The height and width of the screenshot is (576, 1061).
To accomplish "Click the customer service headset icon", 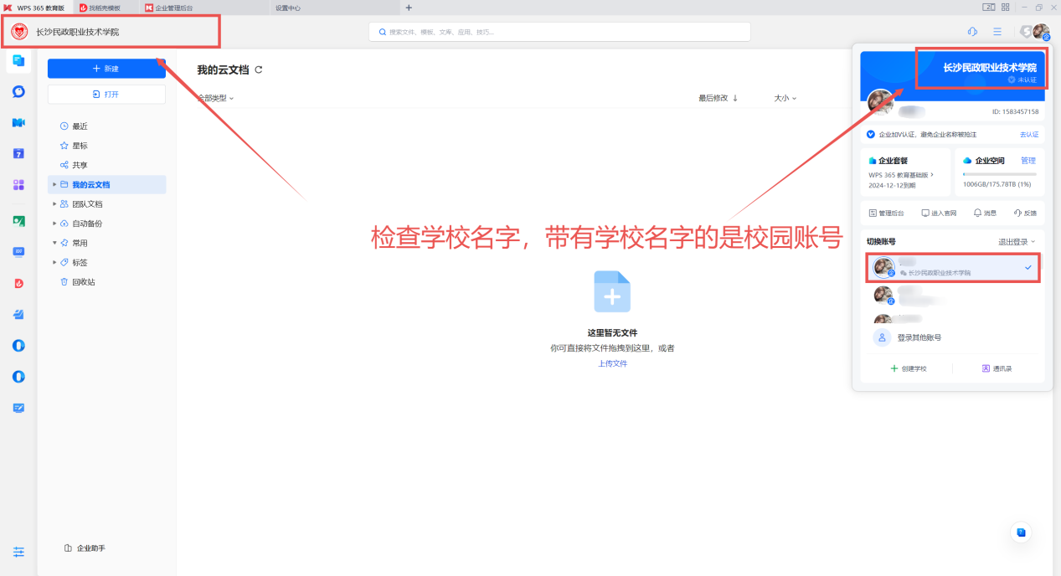I will click(972, 32).
